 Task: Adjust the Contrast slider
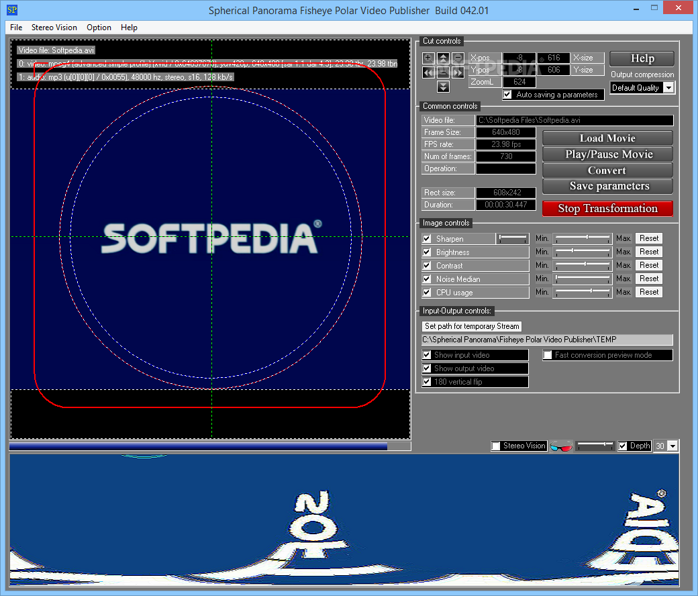583,265
